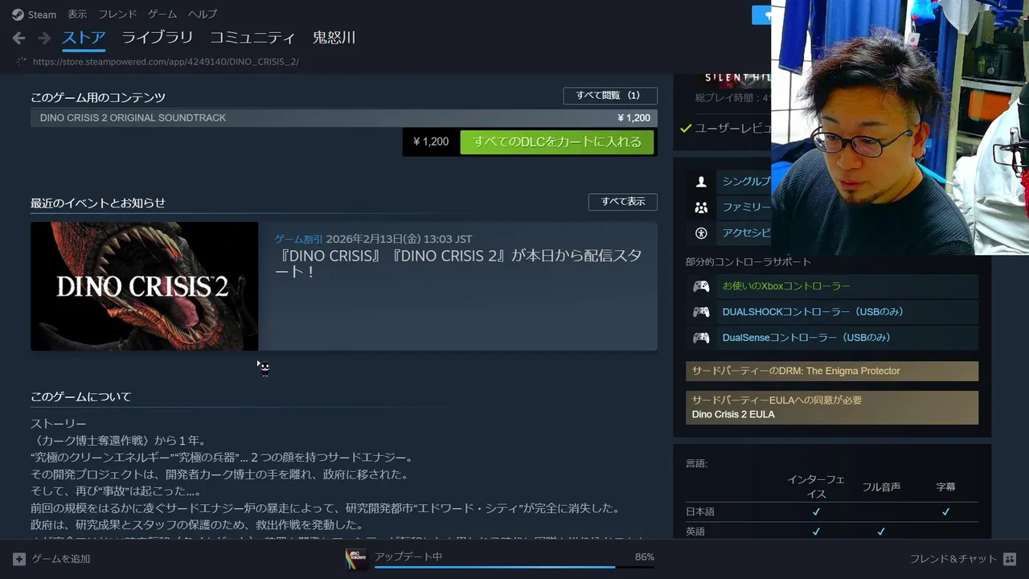Go forward with the right arrow
The height and width of the screenshot is (579, 1029).
(x=44, y=38)
